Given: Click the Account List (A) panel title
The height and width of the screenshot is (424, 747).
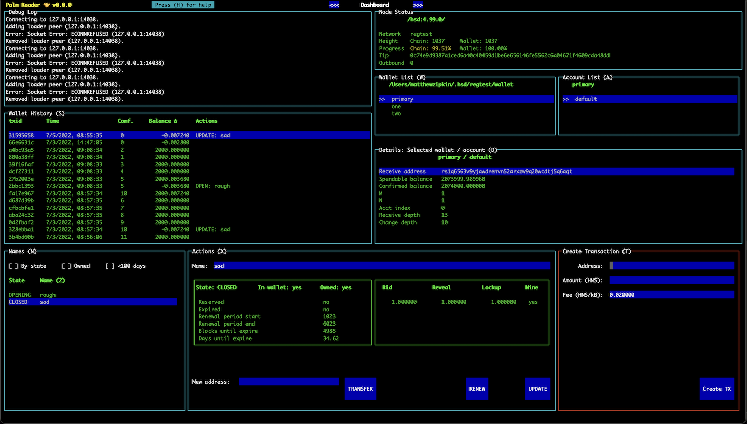Looking at the screenshot, I should (x=588, y=77).
